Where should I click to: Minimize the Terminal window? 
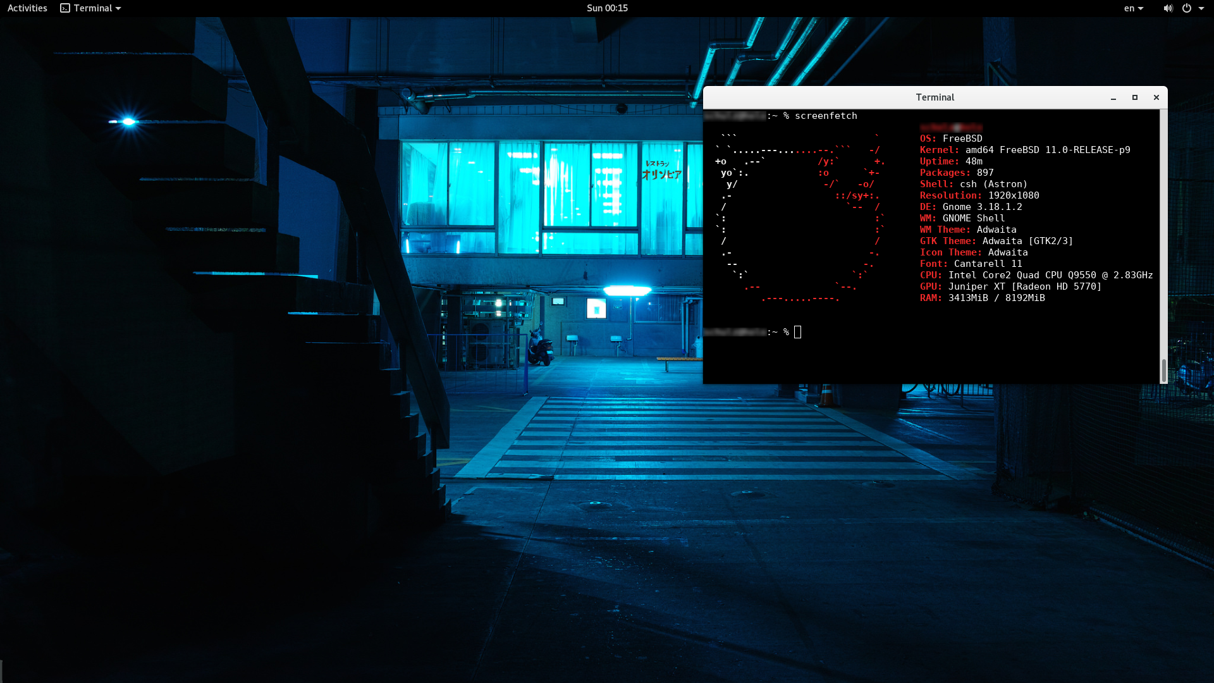pos(1113,97)
